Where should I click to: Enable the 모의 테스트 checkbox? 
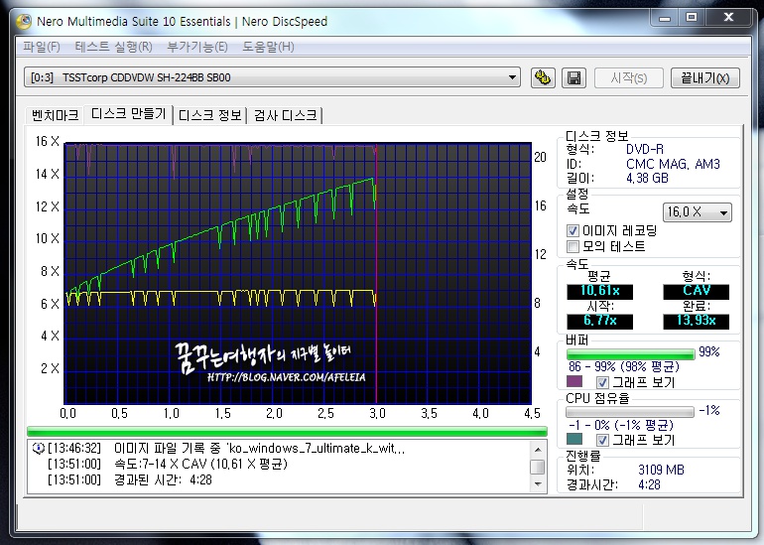click(x=573, y=246)
